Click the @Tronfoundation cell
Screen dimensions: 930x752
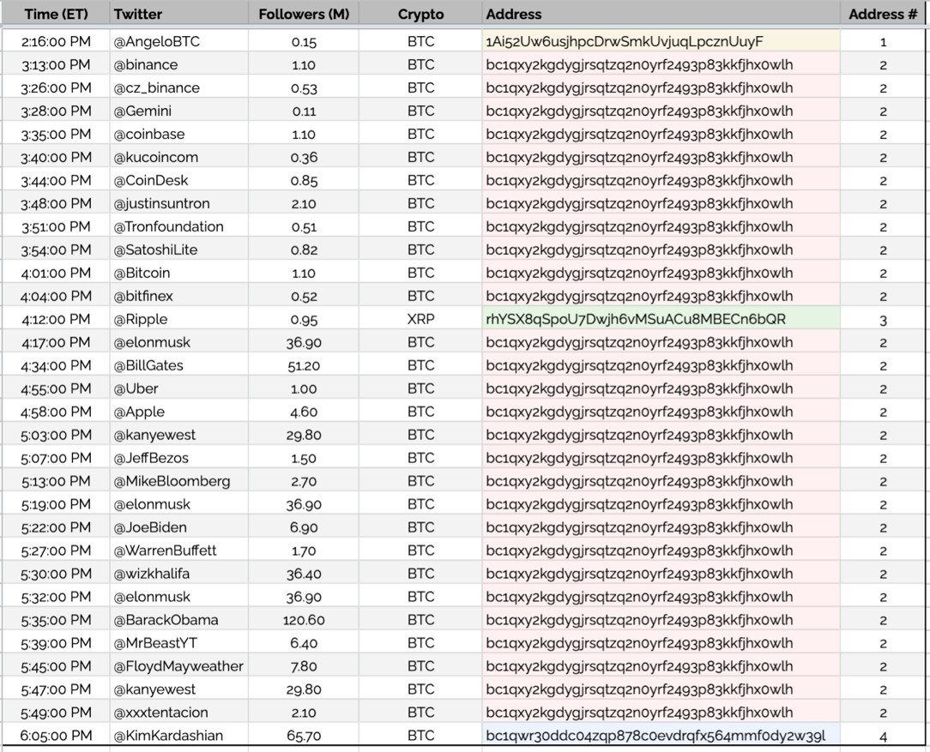click(x=178, y=226)
